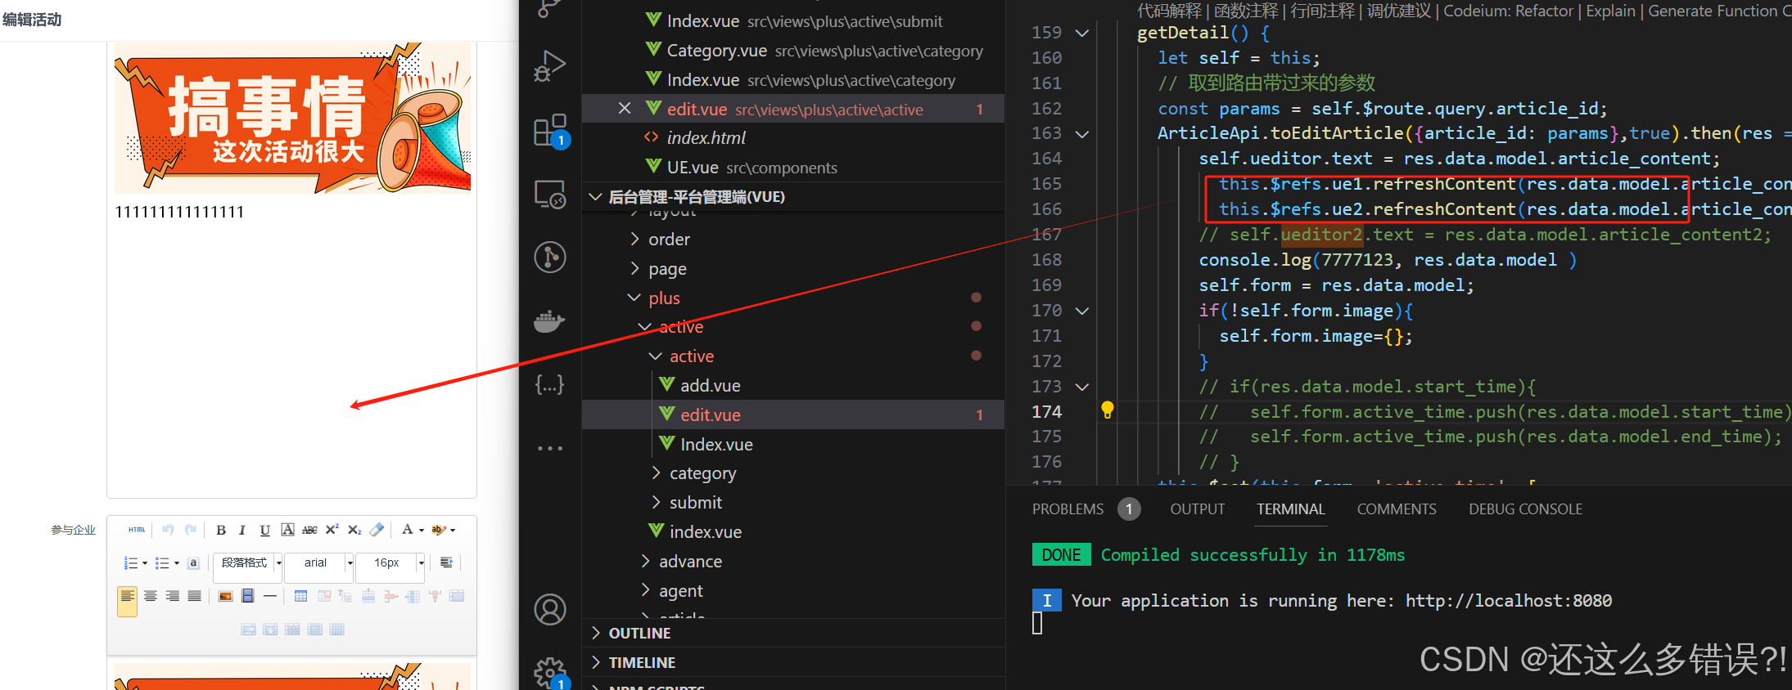Viewport: 1792px width, 690px height.
Task: Close the edit.vue open editor
Action: tap(625, 109)
